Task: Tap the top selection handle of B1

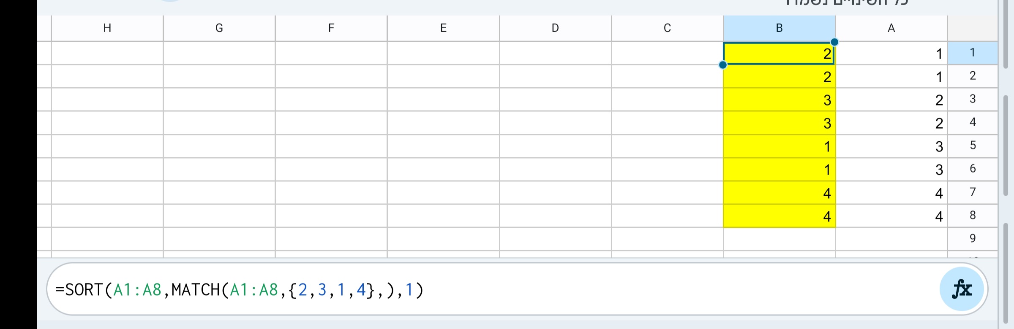Action: click(834, 42)
